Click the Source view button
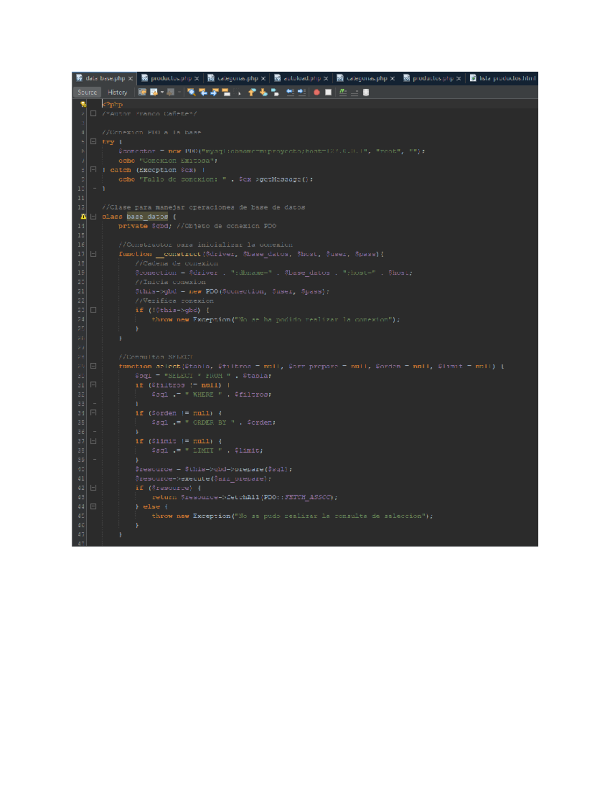The width and height of the screenshot is (610, 789). point(86,92)
